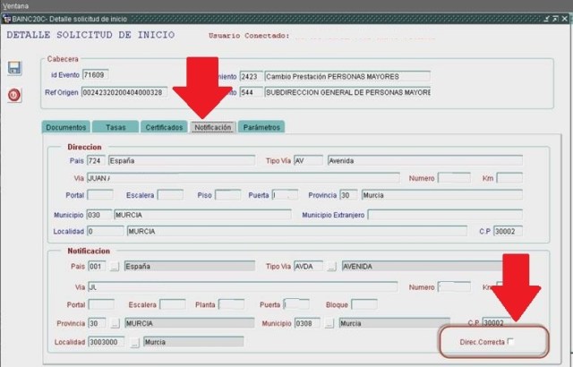Click the Municipio Extranjero field
Screen dimensions: 573x367
[444, 215]
